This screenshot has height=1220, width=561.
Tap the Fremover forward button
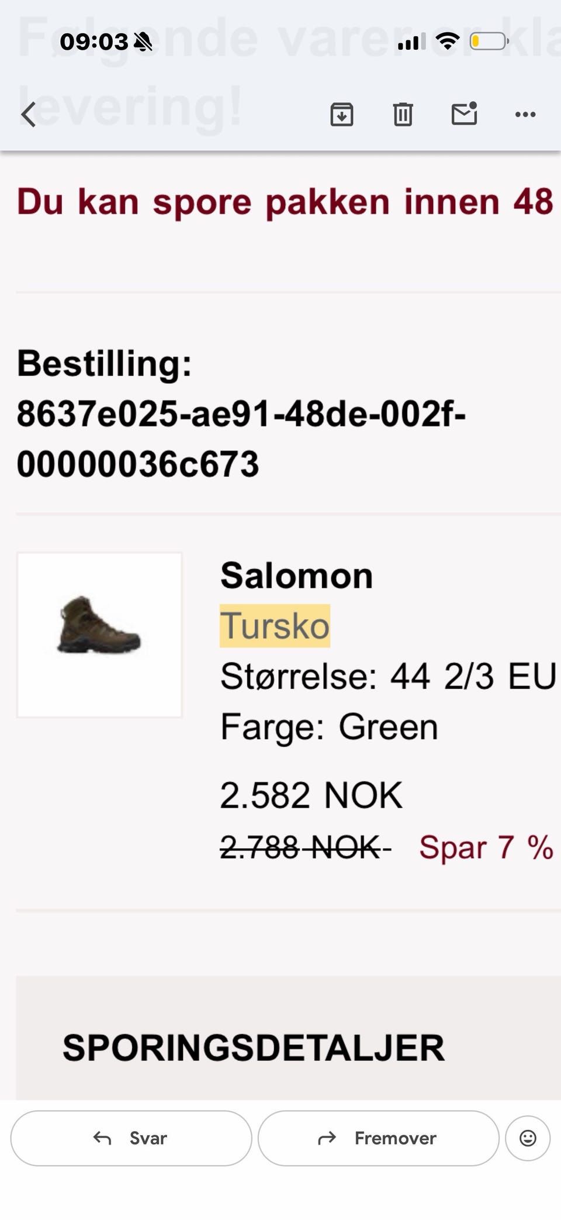(x=379, y=1138)
